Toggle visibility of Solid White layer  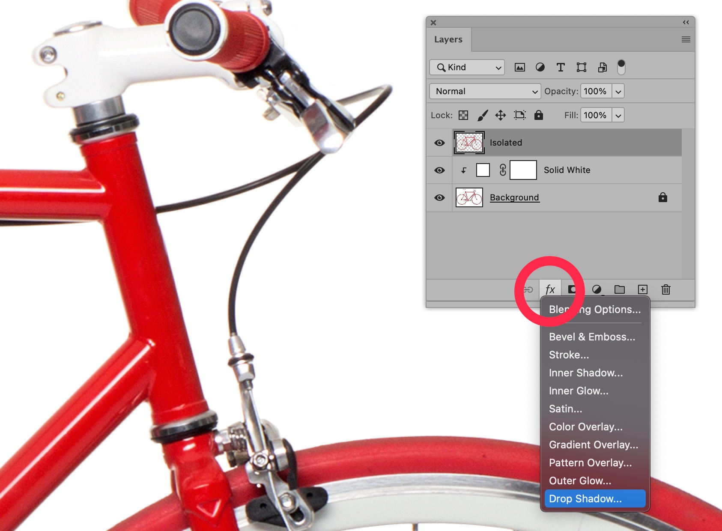pyautogui.click(x=439, y=170)
